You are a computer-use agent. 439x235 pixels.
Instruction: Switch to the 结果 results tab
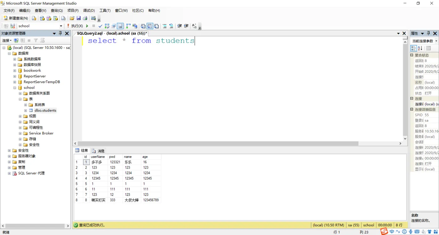click(82, 151)
